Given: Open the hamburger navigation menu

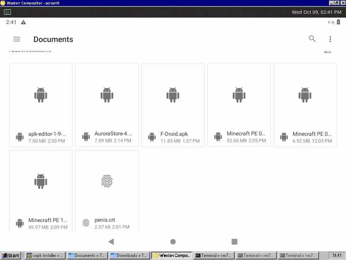Looking at the screenshot, I should pos(17,39).
